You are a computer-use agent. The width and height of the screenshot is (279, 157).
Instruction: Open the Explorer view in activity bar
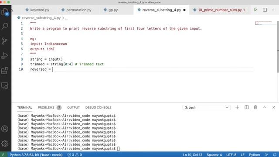point(5,12)
